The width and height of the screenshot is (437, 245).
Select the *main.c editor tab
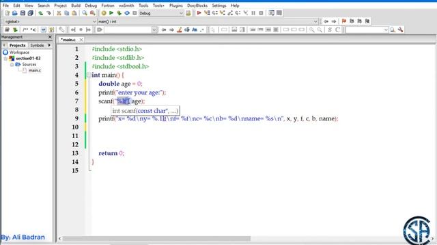point(68,39)
